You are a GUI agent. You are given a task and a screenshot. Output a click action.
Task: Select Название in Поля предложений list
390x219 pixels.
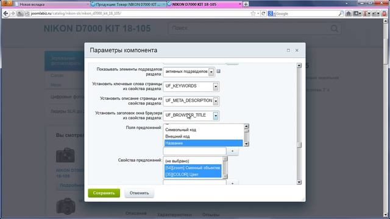click(204, 143)
